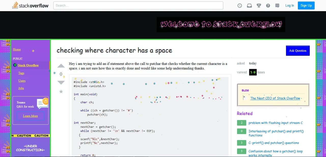
Task: Upvote the question
Action: pyautogui.click(x=61, y=66)
